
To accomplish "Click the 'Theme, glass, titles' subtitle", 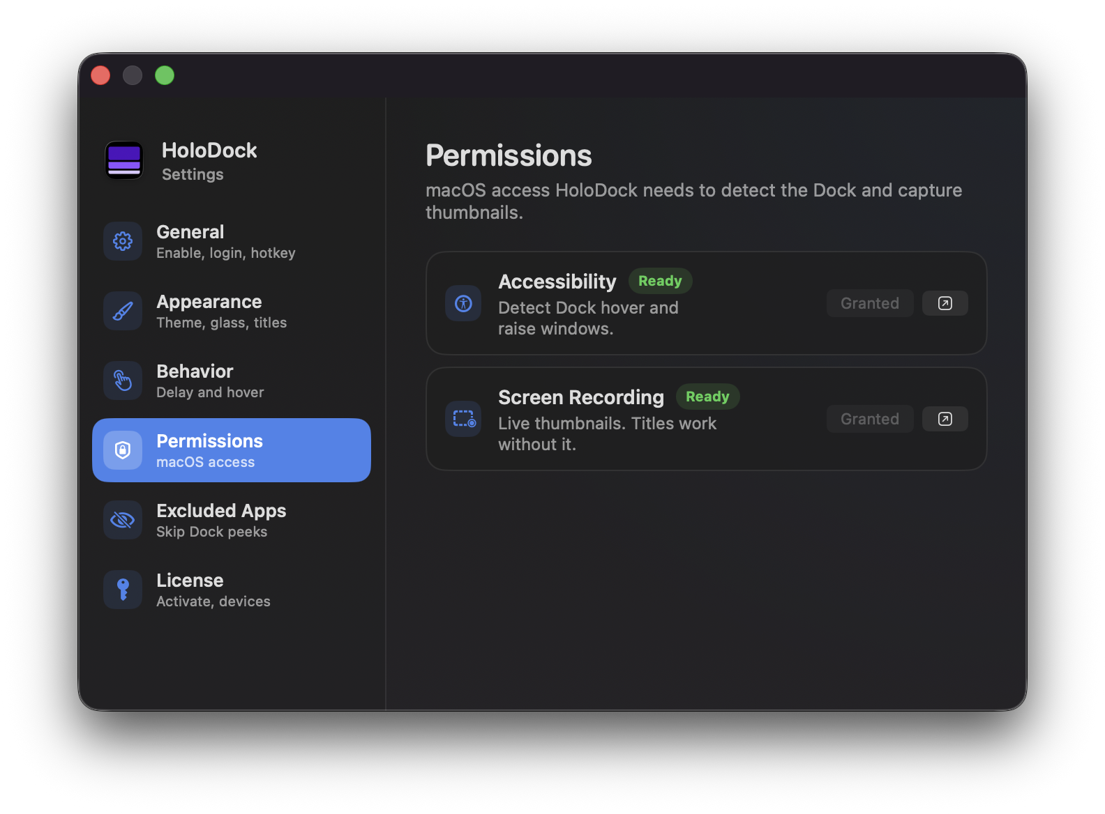I will (x=222, y=323).
